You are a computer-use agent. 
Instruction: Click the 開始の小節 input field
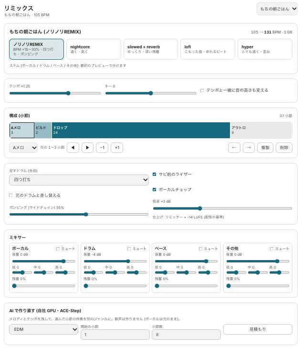click(x=115, y=335)
